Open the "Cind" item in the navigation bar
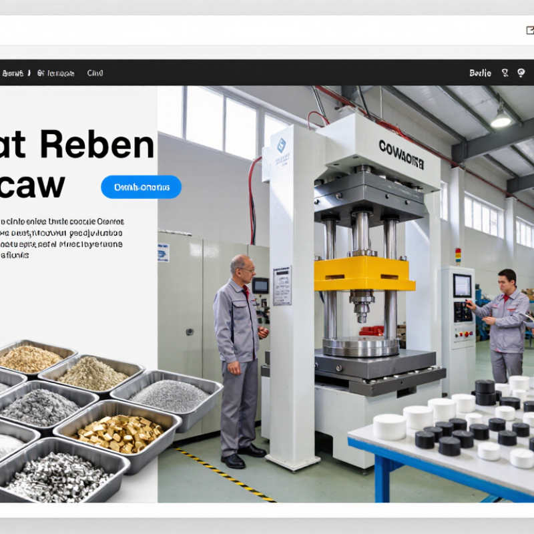This screenshot has width=534, height=534. coord(95,73)
